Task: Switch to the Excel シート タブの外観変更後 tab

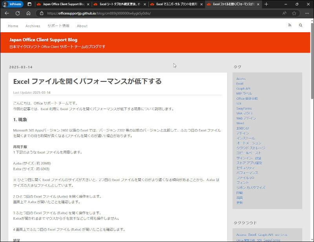Action: click(x=118, y=4)
